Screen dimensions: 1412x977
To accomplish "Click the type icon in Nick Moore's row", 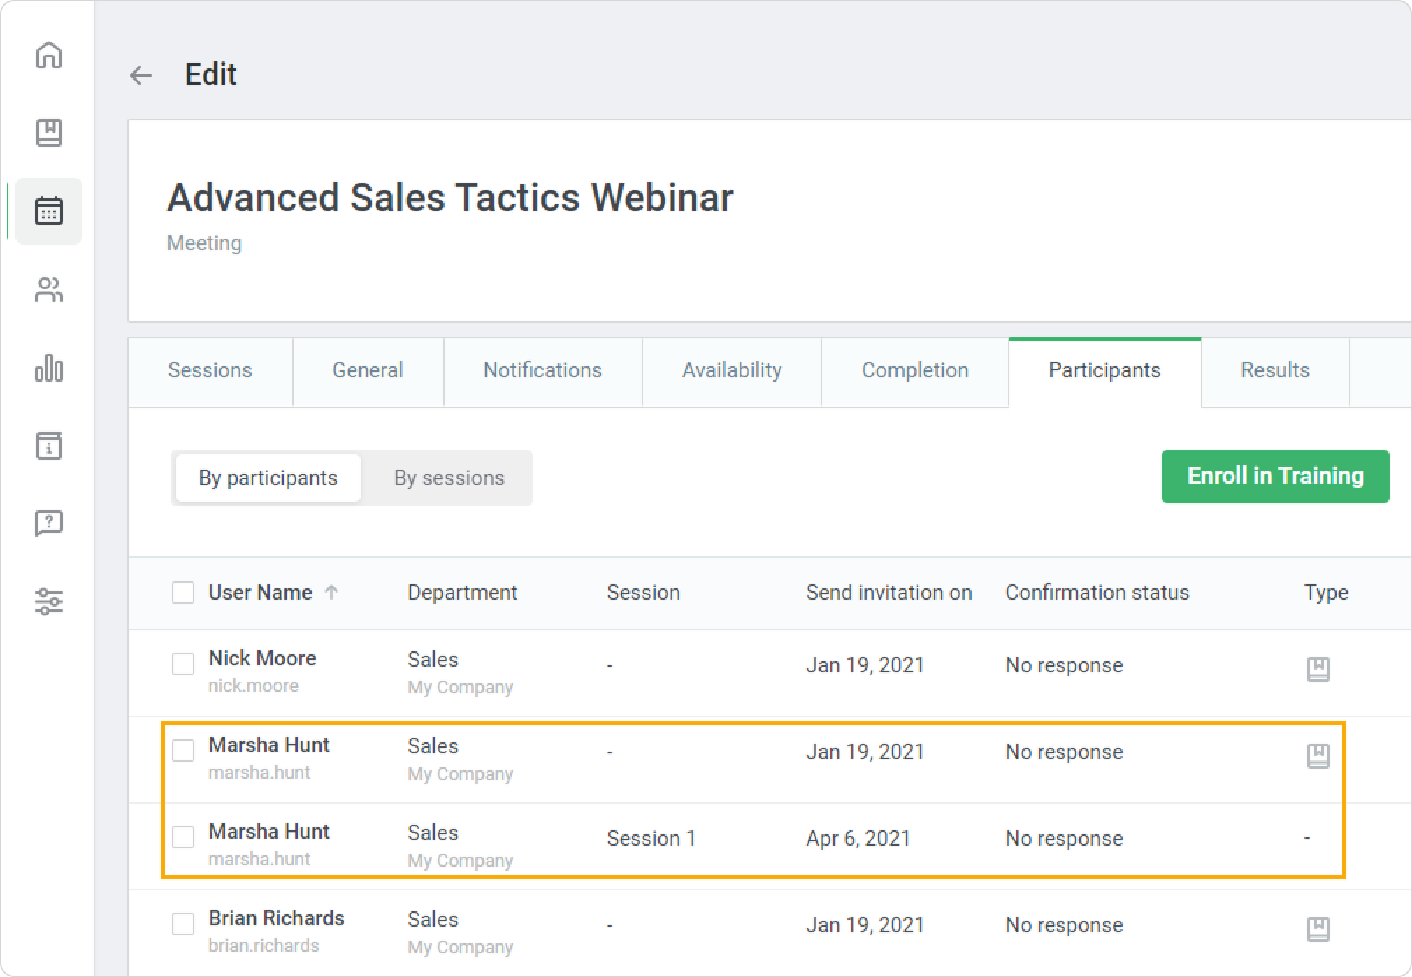I will [1318, 669].
